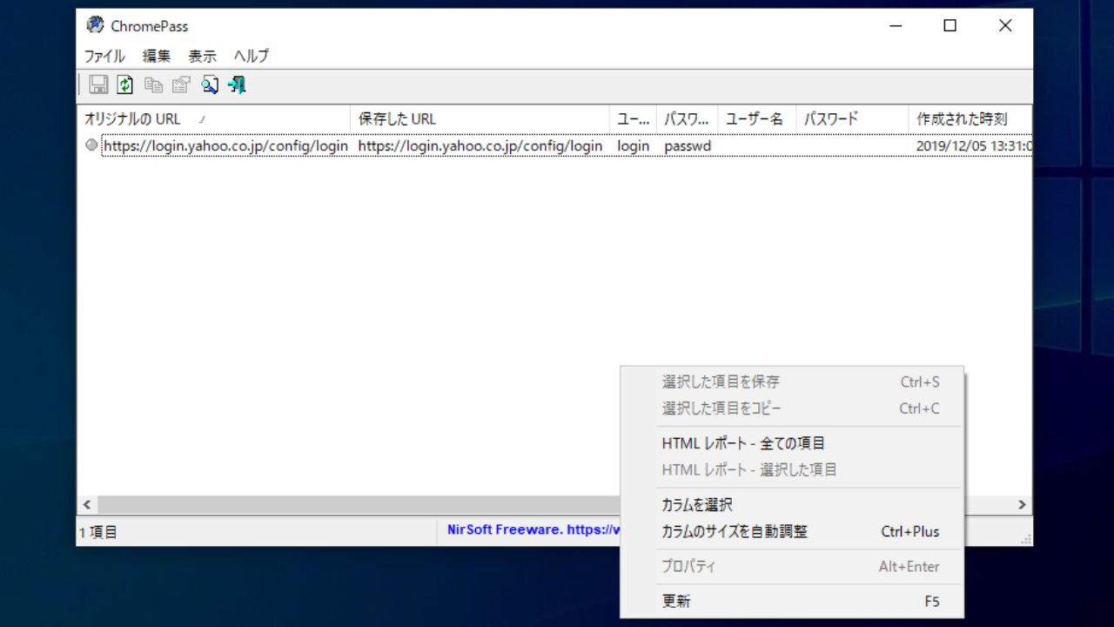Click the horizontal scrollbar left arrow
This screenshot has height=627, width=1114.
tap(87, 504)
